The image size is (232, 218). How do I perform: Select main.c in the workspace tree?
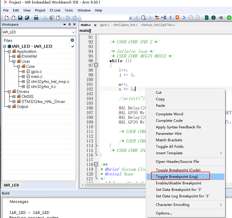[36, 77]
